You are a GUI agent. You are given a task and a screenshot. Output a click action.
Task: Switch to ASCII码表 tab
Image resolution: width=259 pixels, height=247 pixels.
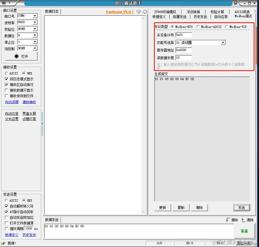tap(242, 12)
